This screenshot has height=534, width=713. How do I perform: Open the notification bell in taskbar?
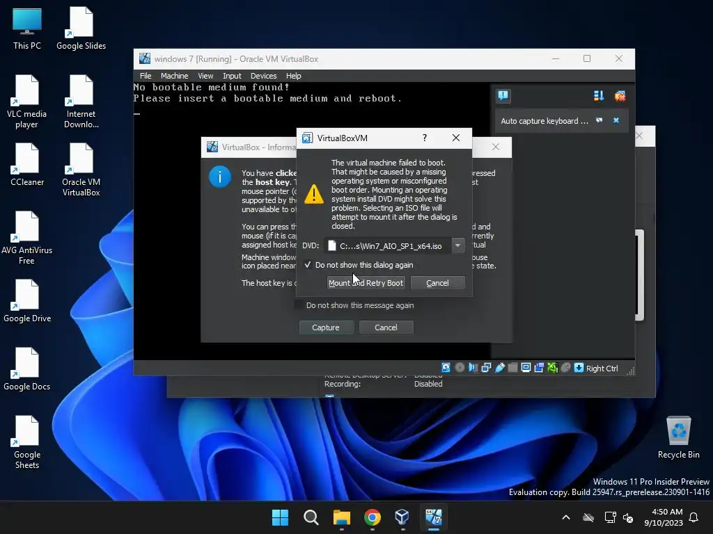coord(694,517)
